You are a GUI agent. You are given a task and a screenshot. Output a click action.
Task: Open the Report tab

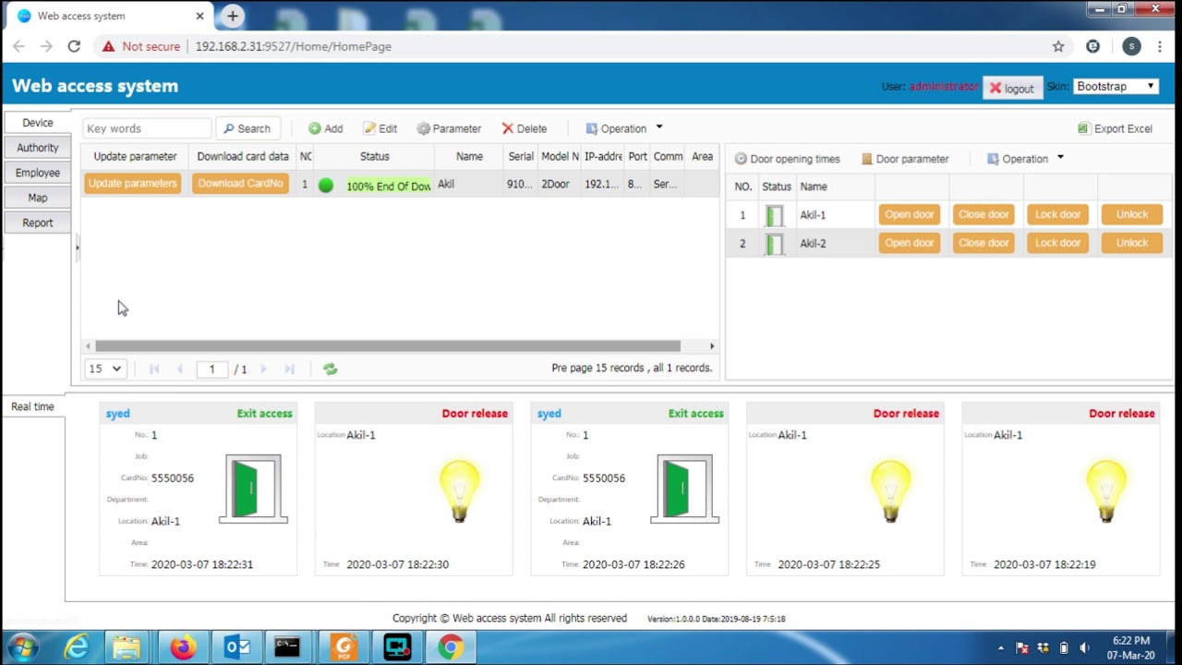coord(38,222)
